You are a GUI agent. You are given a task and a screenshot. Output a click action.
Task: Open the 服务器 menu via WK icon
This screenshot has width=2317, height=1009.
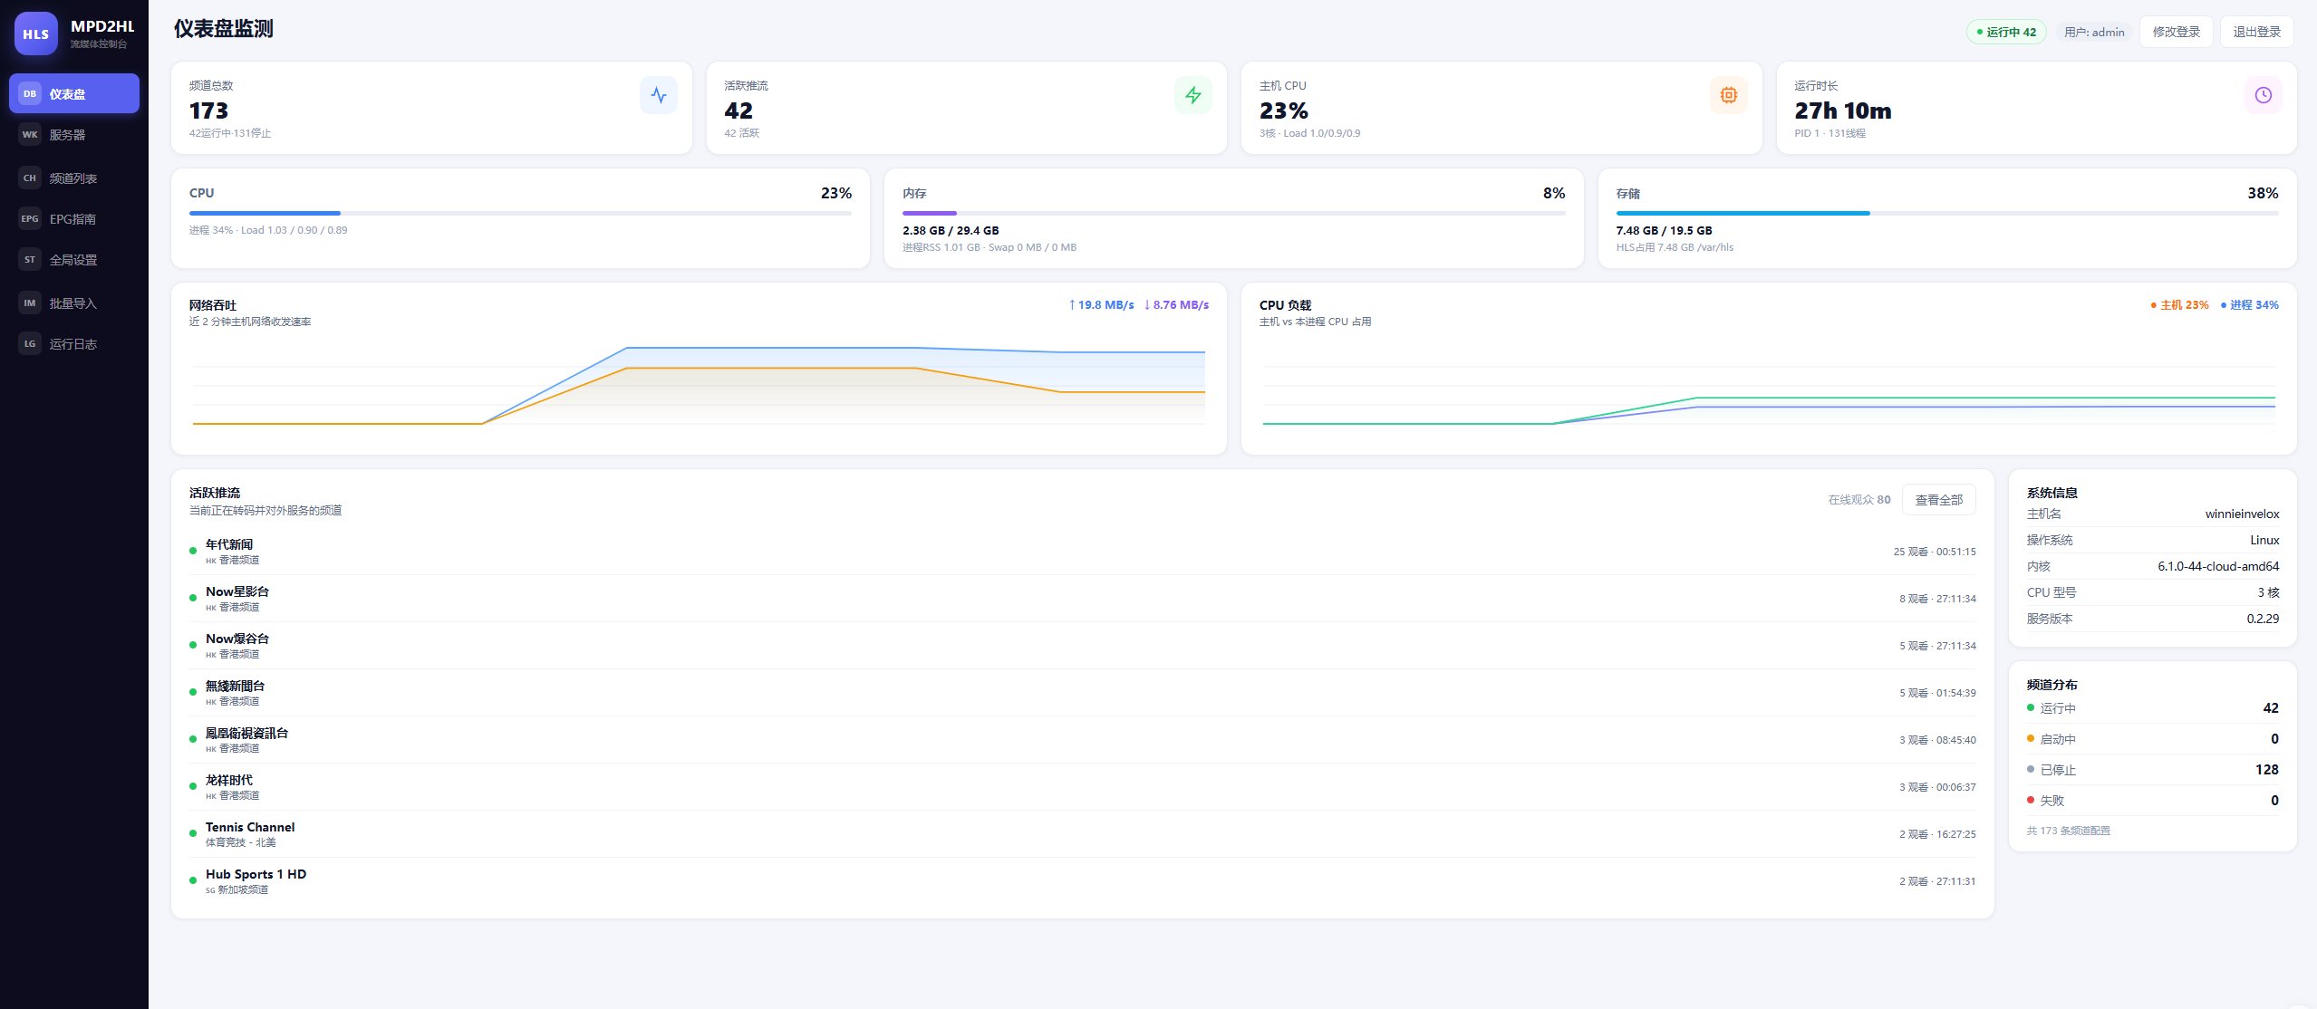(30, 134)
